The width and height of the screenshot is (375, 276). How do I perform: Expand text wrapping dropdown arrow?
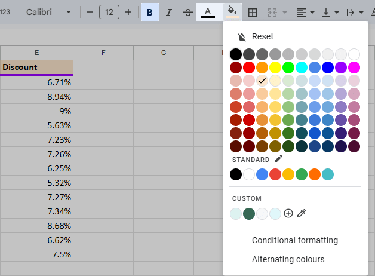tap(361, 12)
